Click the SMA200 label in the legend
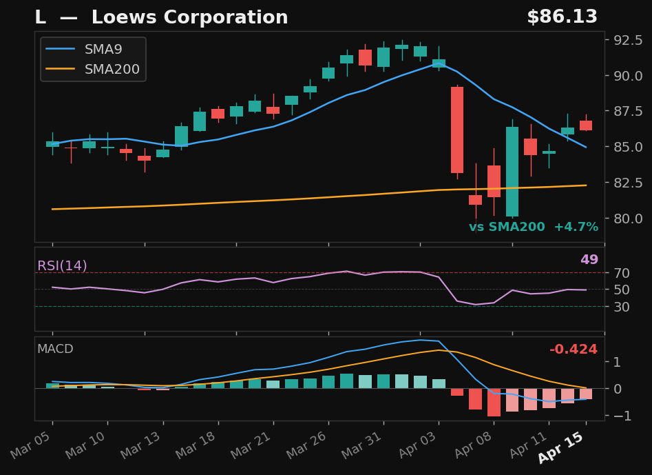652x475 pixels. [112, 69]
